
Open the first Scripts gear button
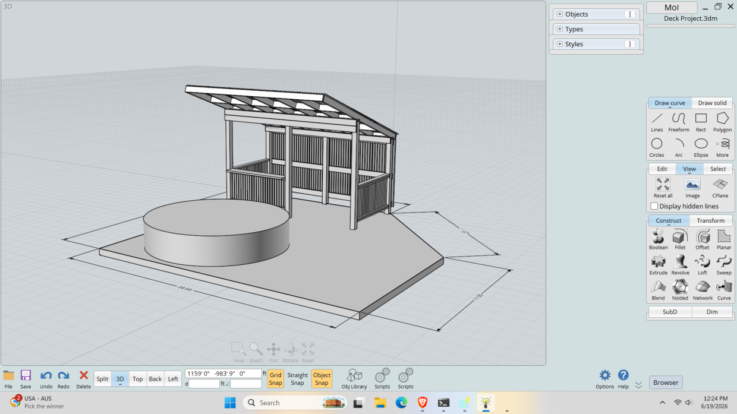click(382, 378)
